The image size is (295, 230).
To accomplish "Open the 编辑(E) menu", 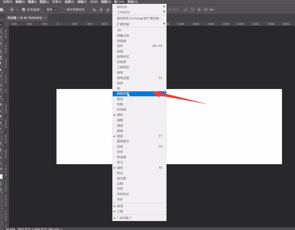I will click(20, 2).
